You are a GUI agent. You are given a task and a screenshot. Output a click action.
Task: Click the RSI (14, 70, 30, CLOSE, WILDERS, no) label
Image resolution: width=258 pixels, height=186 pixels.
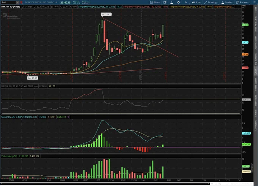click(19, 86)
